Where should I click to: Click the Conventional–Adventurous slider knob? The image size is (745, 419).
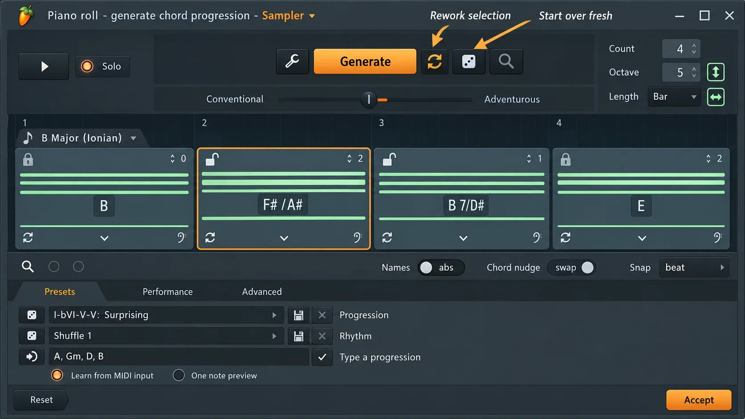click(x=368, y=100)
